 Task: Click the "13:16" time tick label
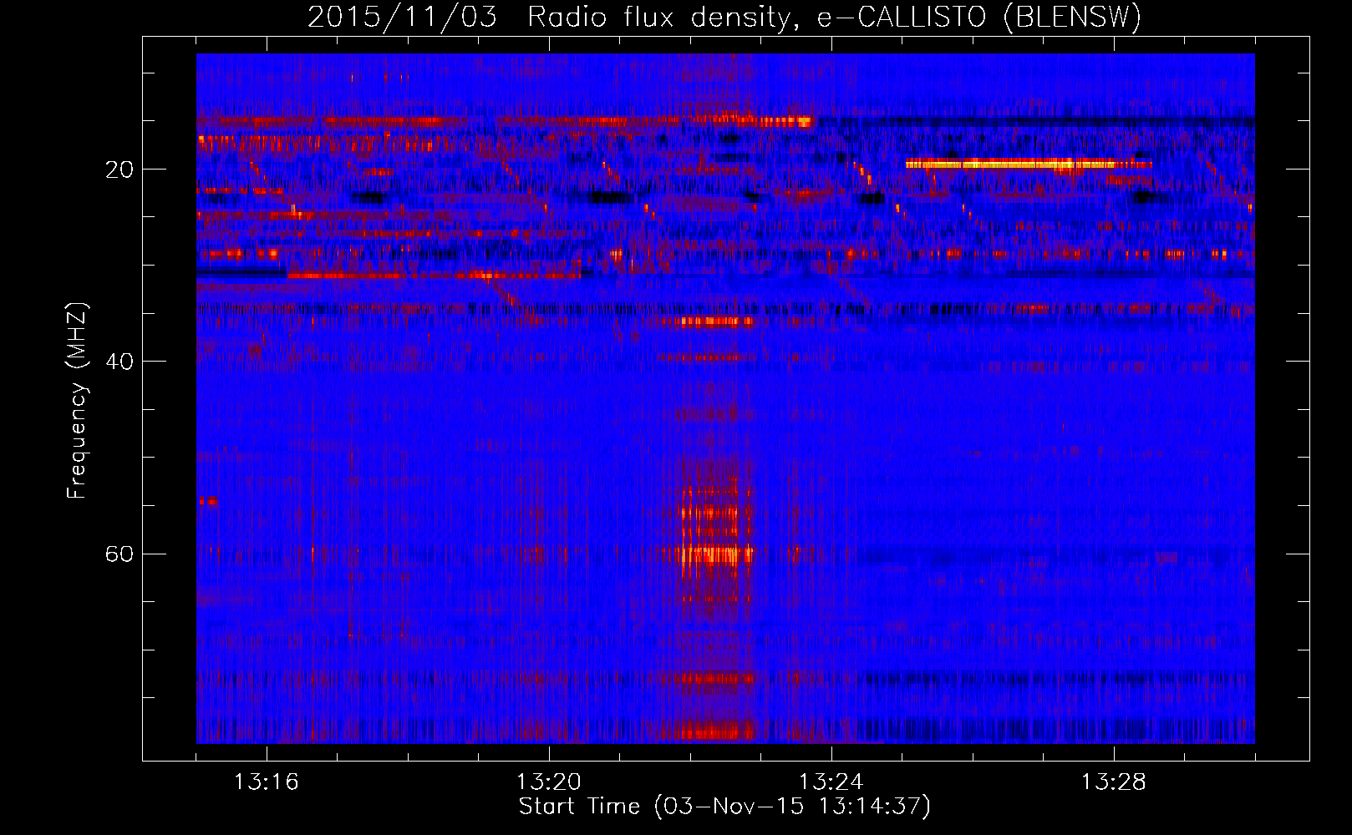267,782
